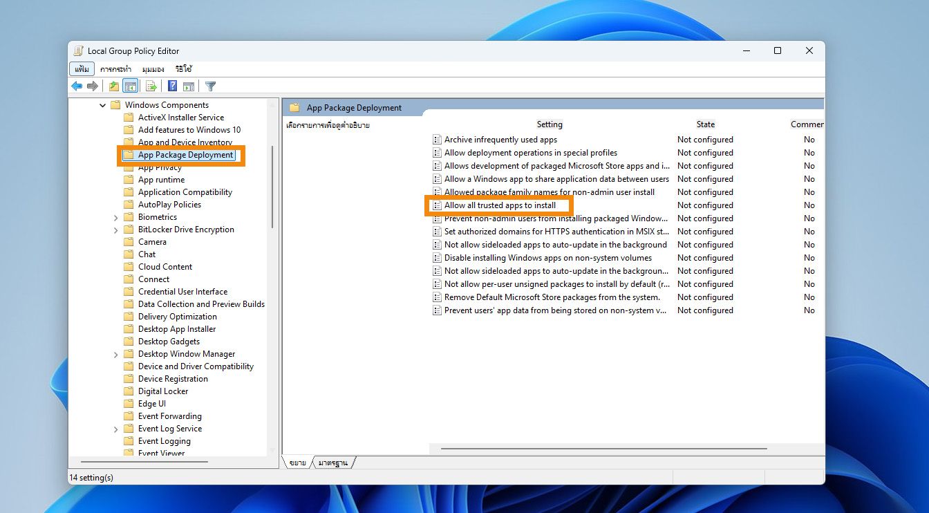Click the Export List toolbar icon
The width and height of the screenshot is (929, 513).
151,86
